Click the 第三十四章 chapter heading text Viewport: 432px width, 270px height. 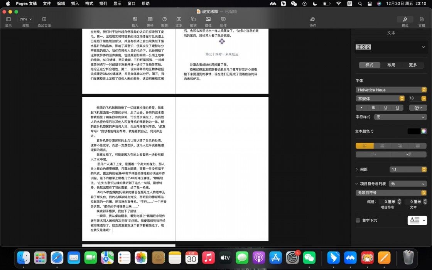(x=222, y=54)
